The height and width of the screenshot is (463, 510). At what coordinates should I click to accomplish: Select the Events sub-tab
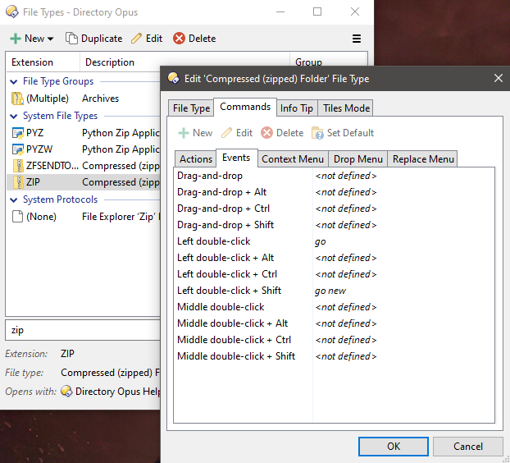click(x=236, y=158)
